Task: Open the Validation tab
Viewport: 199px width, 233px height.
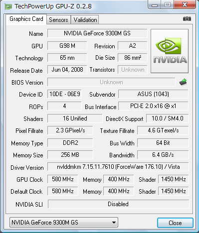Action: pos(85,20)
